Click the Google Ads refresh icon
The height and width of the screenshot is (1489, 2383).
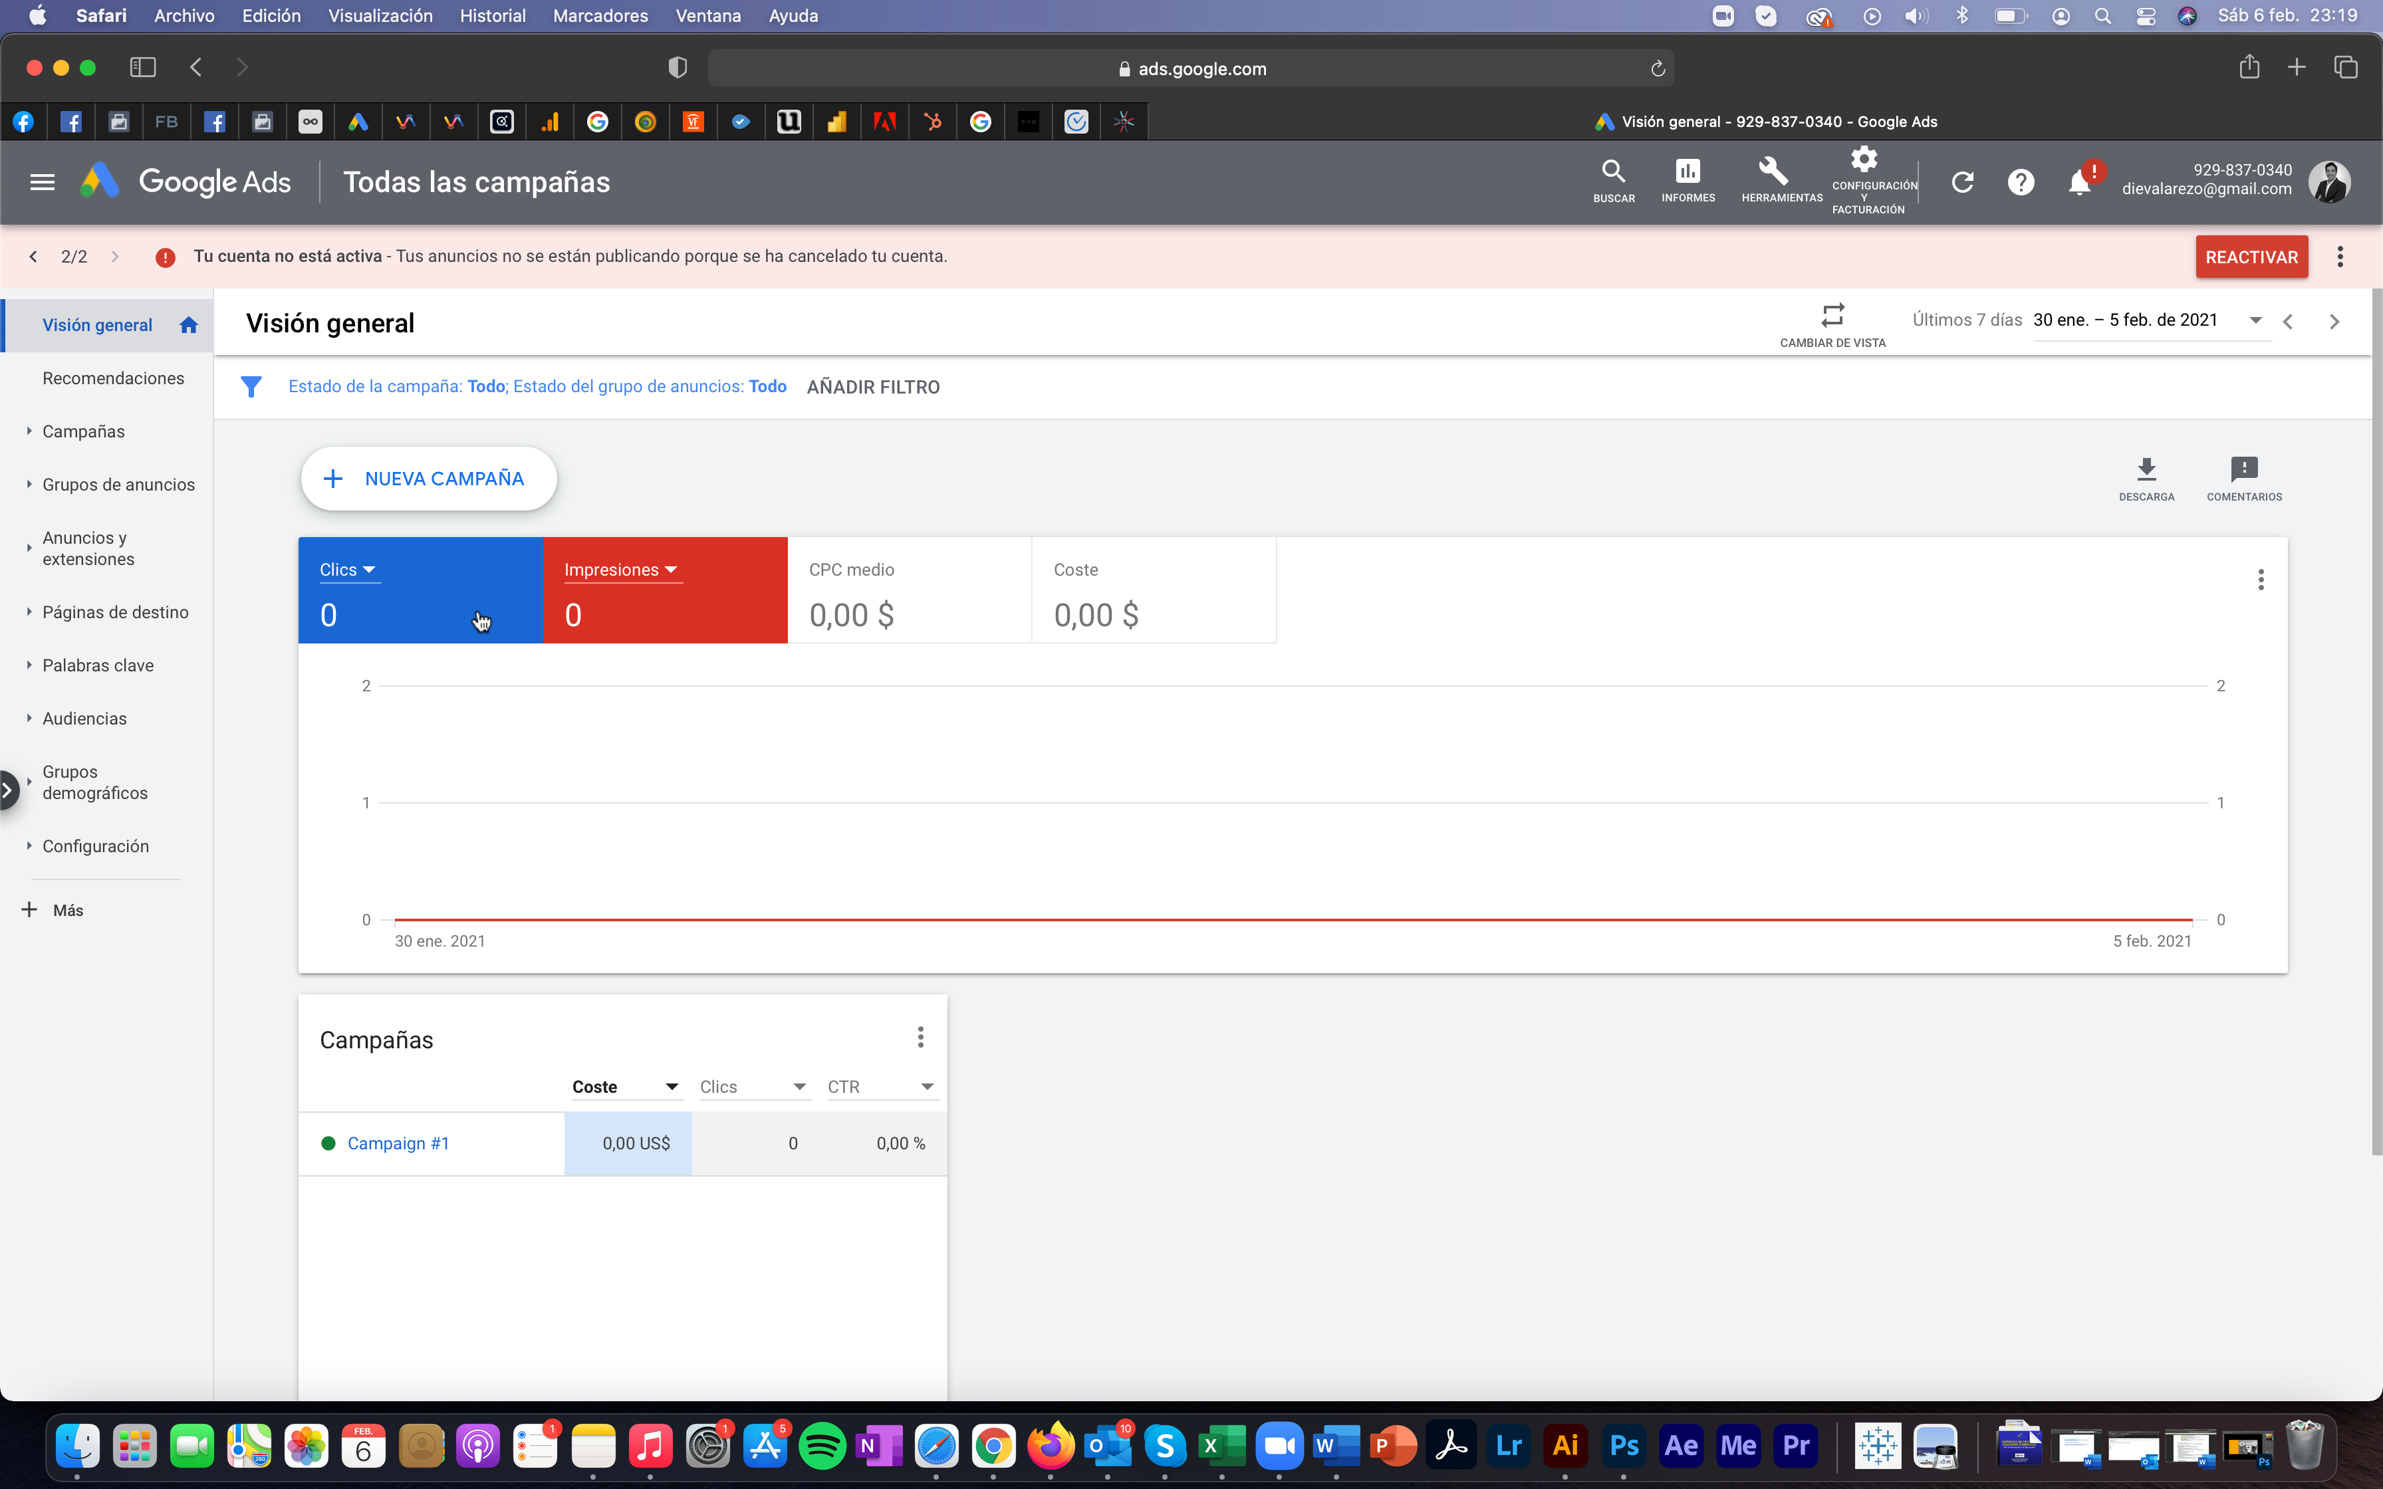[x=1961, y=182]
